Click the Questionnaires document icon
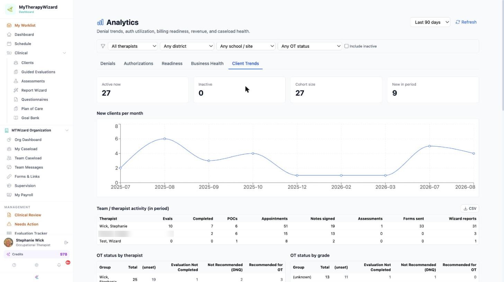The height and width of the screenshot is (282, 504). tap(16, 99)
